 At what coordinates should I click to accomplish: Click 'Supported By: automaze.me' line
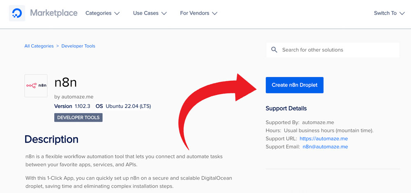tap(300, 122)
